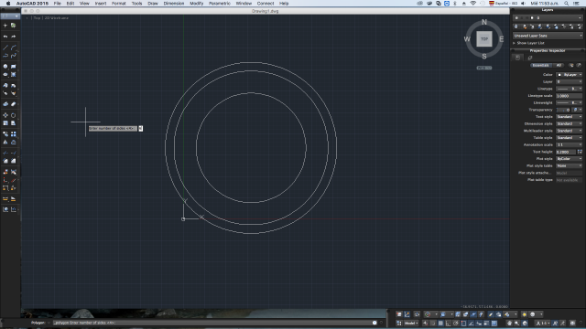The image size is (586, 329).
Task: Open the Draw menu
Action: (x=153, y=4)
